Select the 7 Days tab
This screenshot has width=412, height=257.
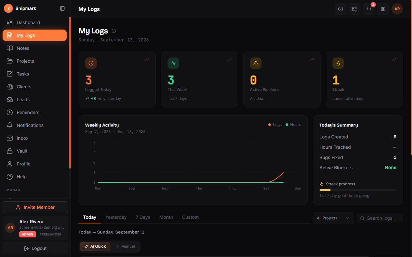tap(143, 217)
